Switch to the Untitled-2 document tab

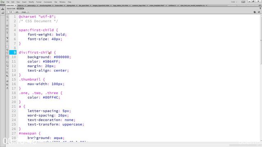click(x=172, y=5)
